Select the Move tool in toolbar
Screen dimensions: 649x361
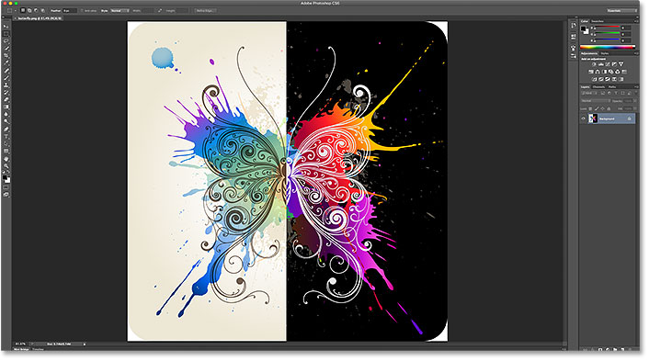(x=6, y=26)
